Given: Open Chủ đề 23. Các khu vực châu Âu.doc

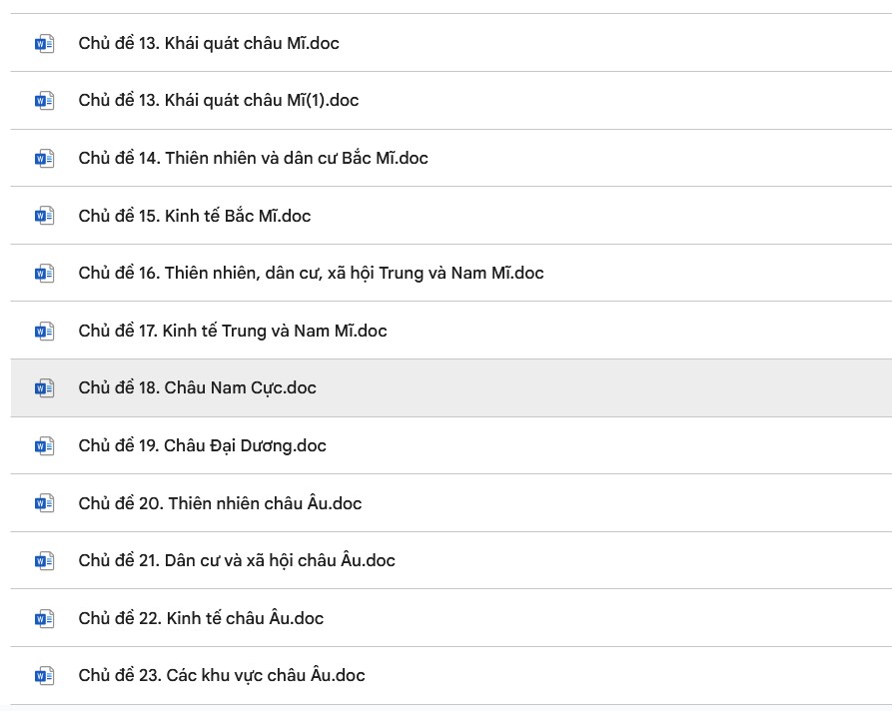Looking at the screenshot, I should pyautogui.click(x=222, y=676).
